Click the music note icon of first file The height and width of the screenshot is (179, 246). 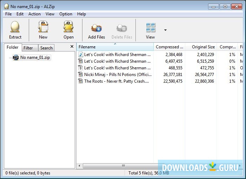[x=80, y=55]
